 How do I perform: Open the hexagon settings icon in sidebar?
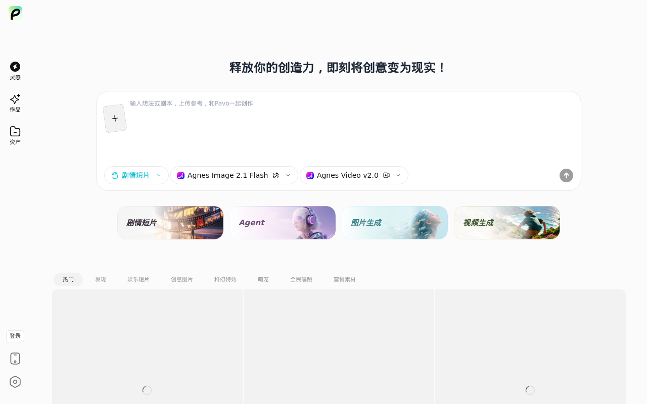click(15, 382)
